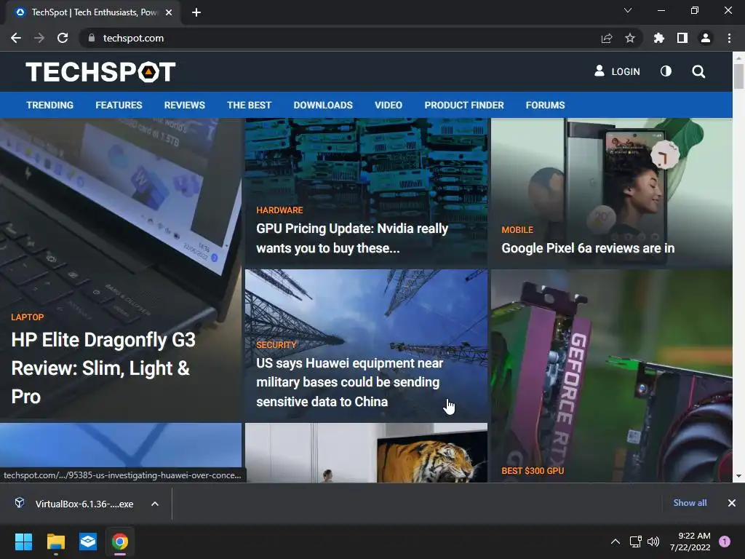Expand the VirtualBox download options chevron
745x559 pixels.
pos(155,504)
